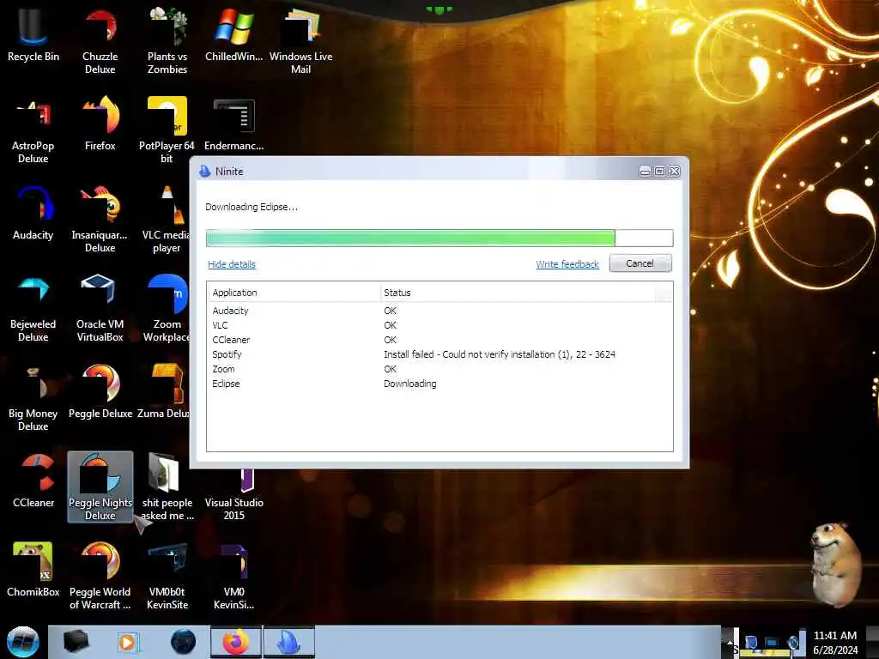The width and height of the screenshot is (879, 659).
Task: Select the 'shit people asked me' folder
Action: click(x=167, y=487)
